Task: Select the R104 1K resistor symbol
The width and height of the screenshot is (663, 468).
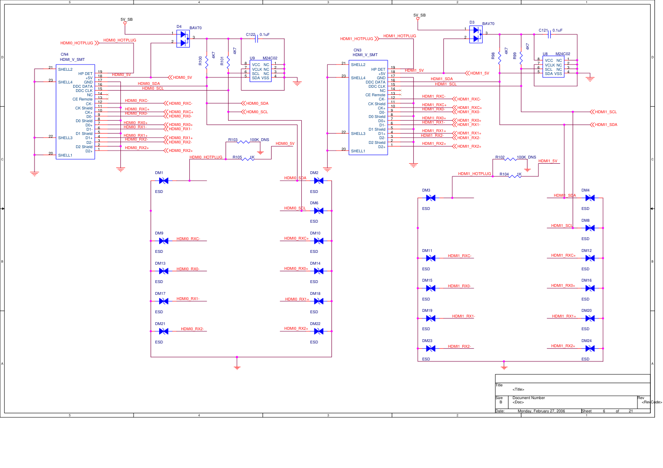Action: tap(515, 176)
